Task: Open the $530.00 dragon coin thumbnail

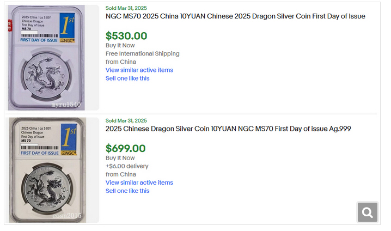Action: tap(53, 57)
